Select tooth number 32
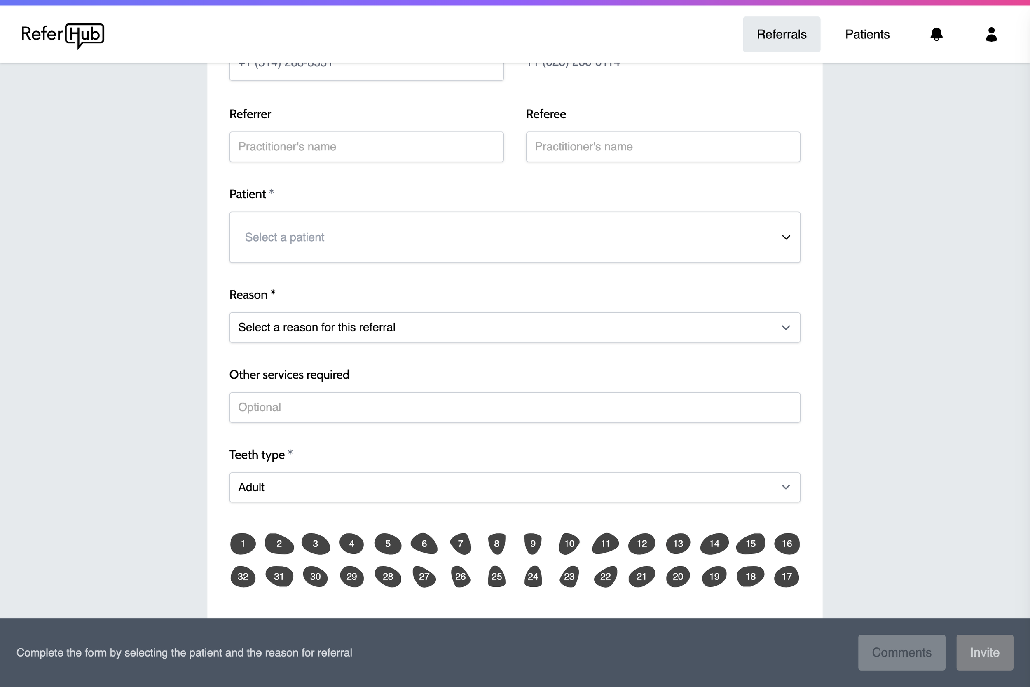The width and height of the screenshot is (1030, 687). (x=243, y=577)
